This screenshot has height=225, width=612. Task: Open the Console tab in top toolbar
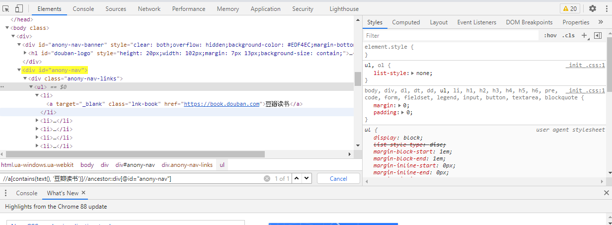(x=83, y=9)
